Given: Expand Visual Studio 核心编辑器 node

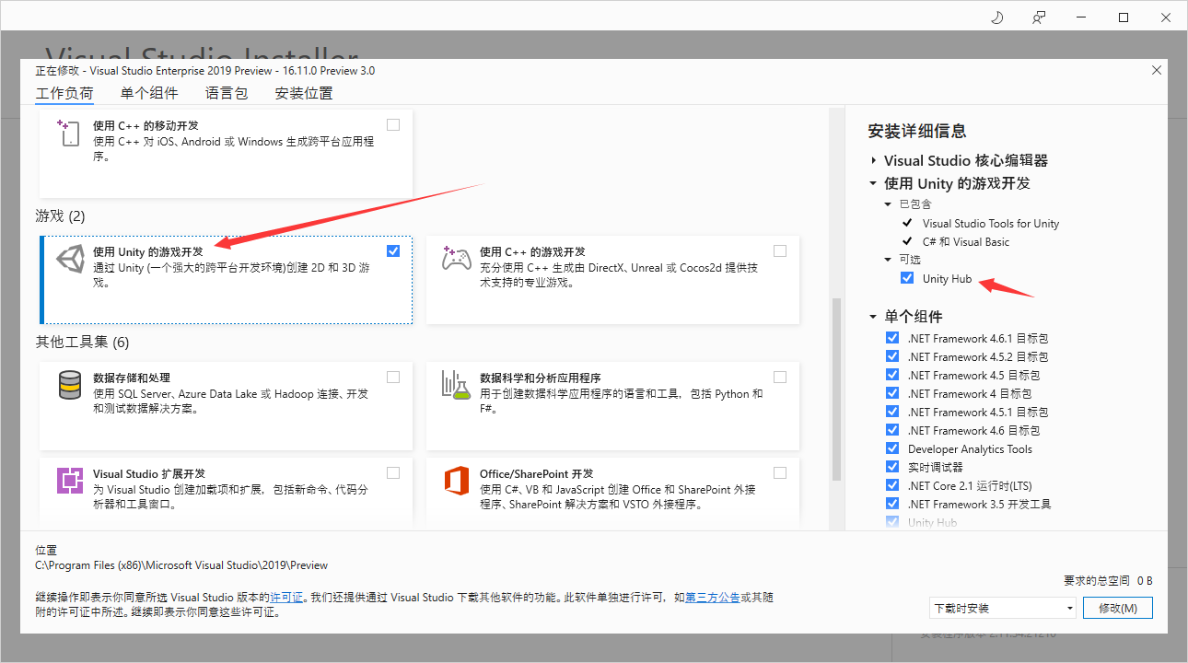Looking at the screenshot, I should 873,160.
